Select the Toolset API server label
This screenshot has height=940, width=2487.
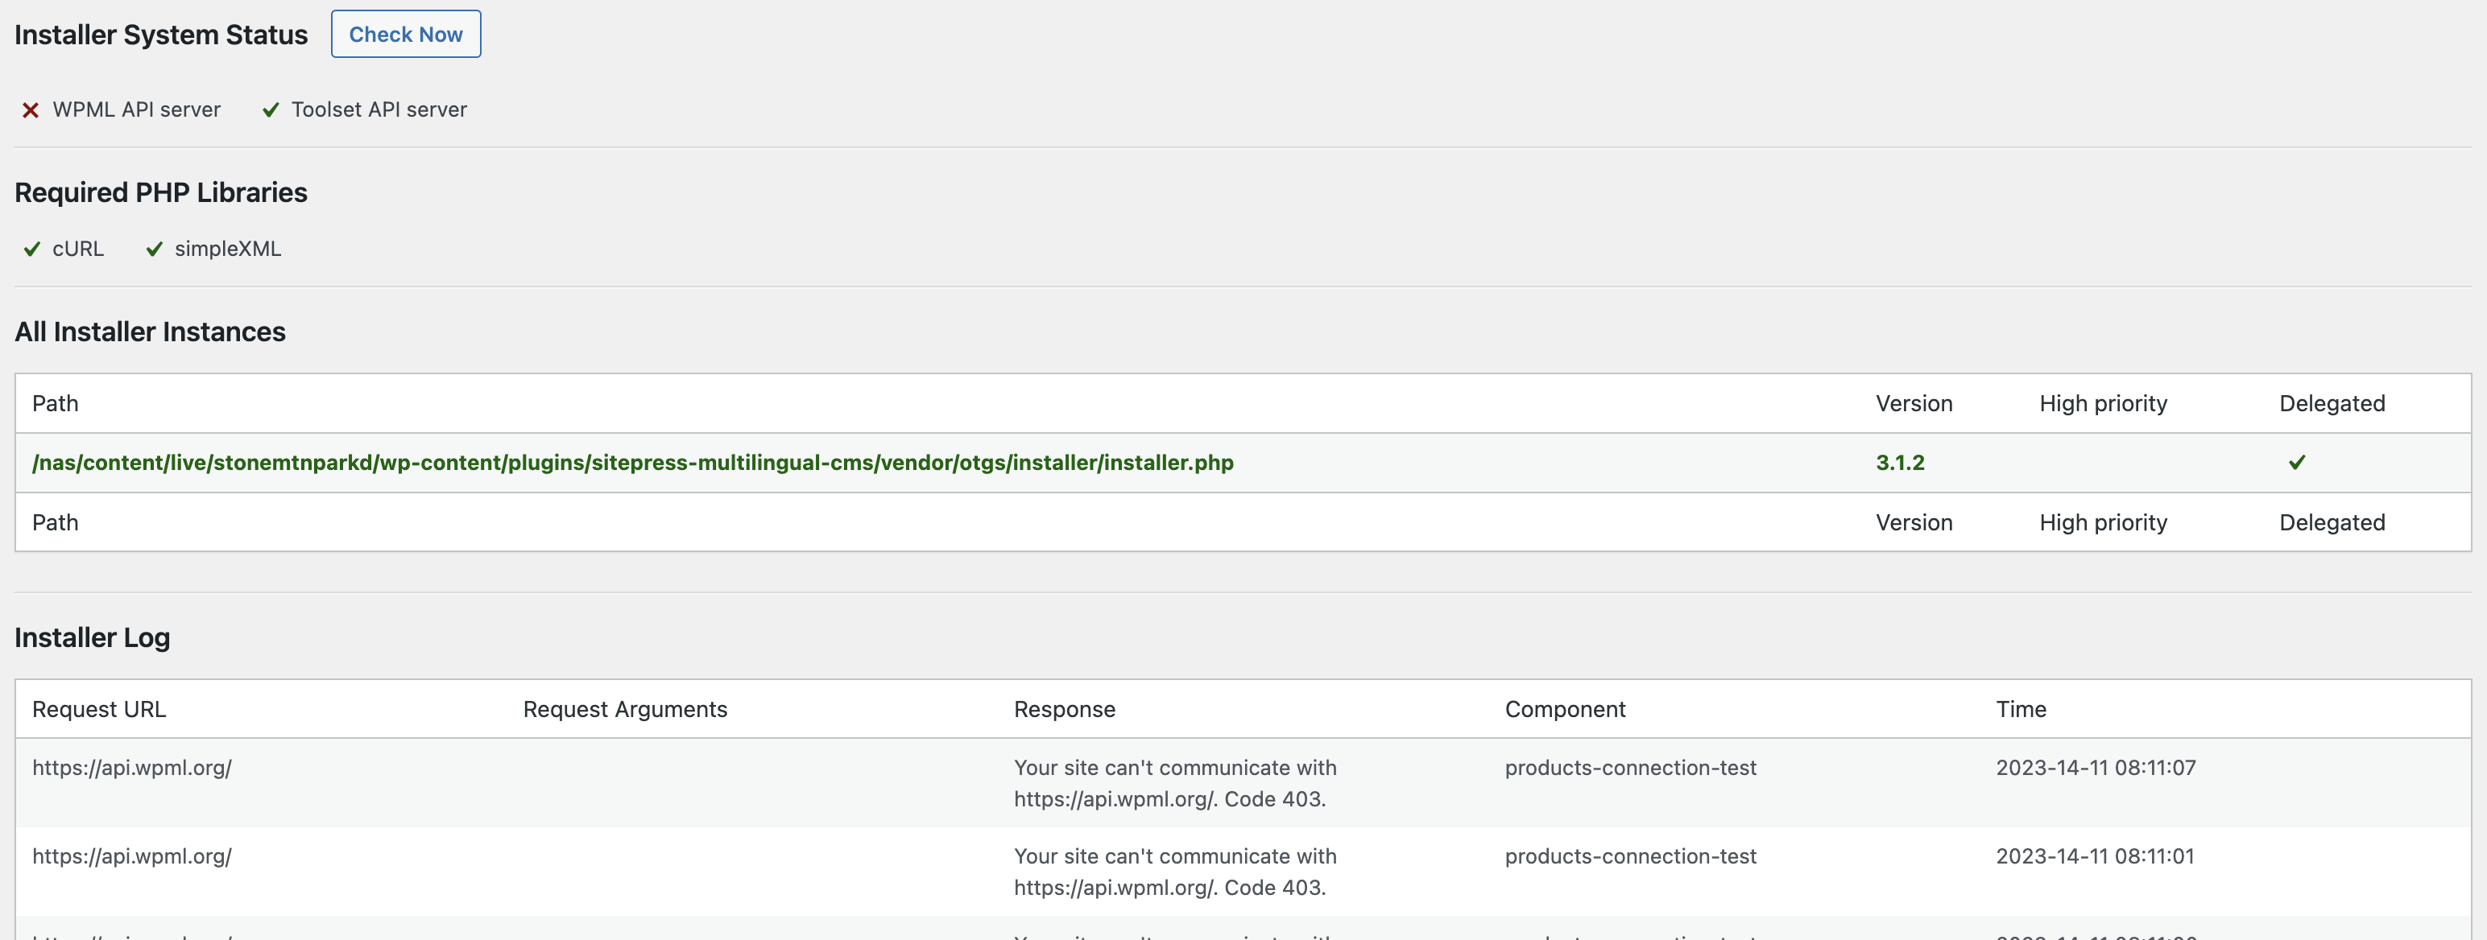379,110
